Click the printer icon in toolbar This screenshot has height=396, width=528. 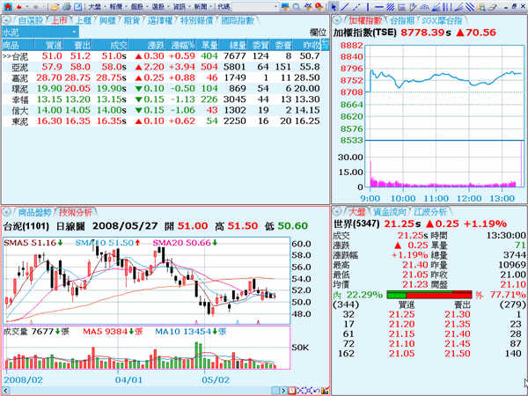(x=66, y=5)
